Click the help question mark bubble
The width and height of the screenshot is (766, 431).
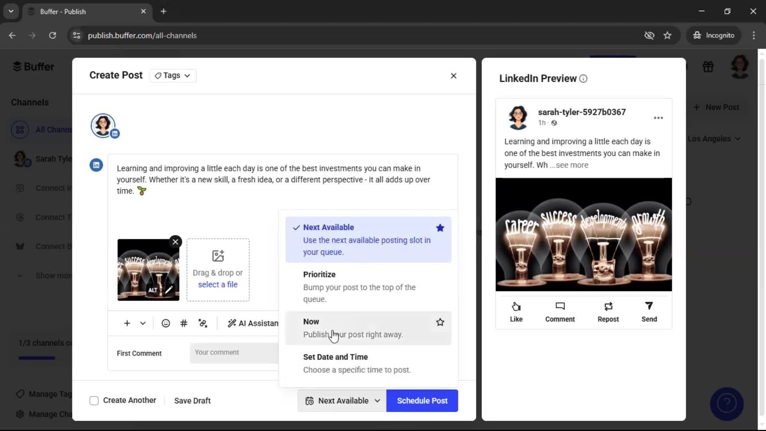click(726, 404)
